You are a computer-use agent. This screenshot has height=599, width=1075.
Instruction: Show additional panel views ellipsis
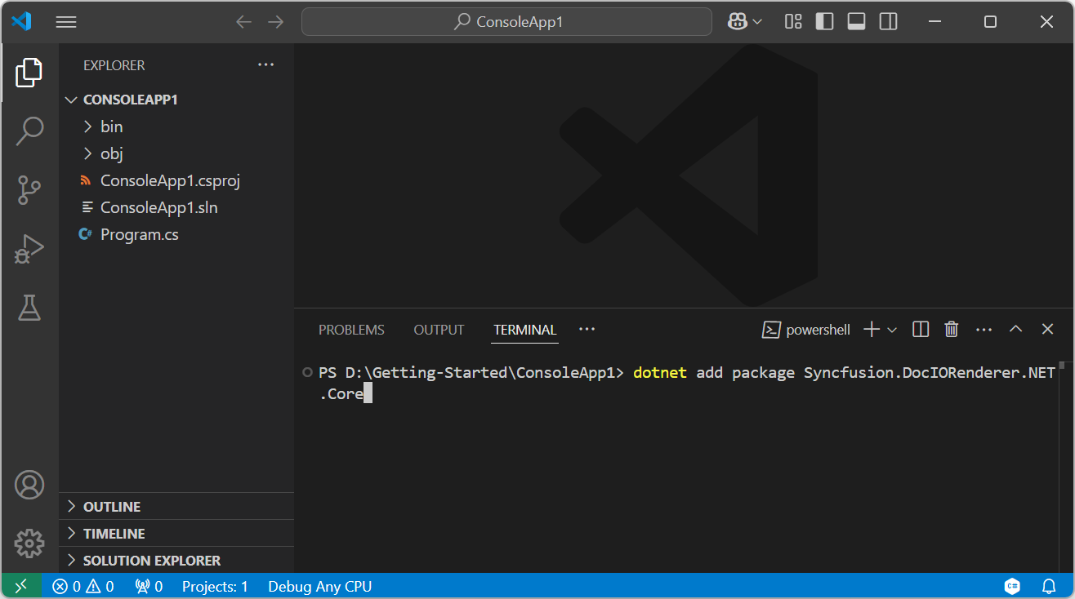(x=587, y=329)
